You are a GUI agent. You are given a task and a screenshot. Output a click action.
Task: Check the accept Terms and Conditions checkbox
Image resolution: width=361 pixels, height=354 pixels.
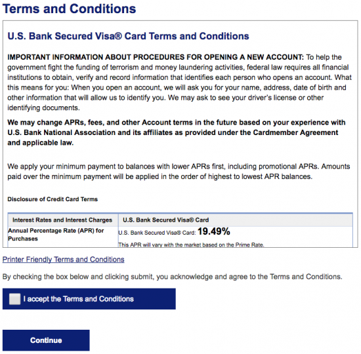tap(14, 299)
